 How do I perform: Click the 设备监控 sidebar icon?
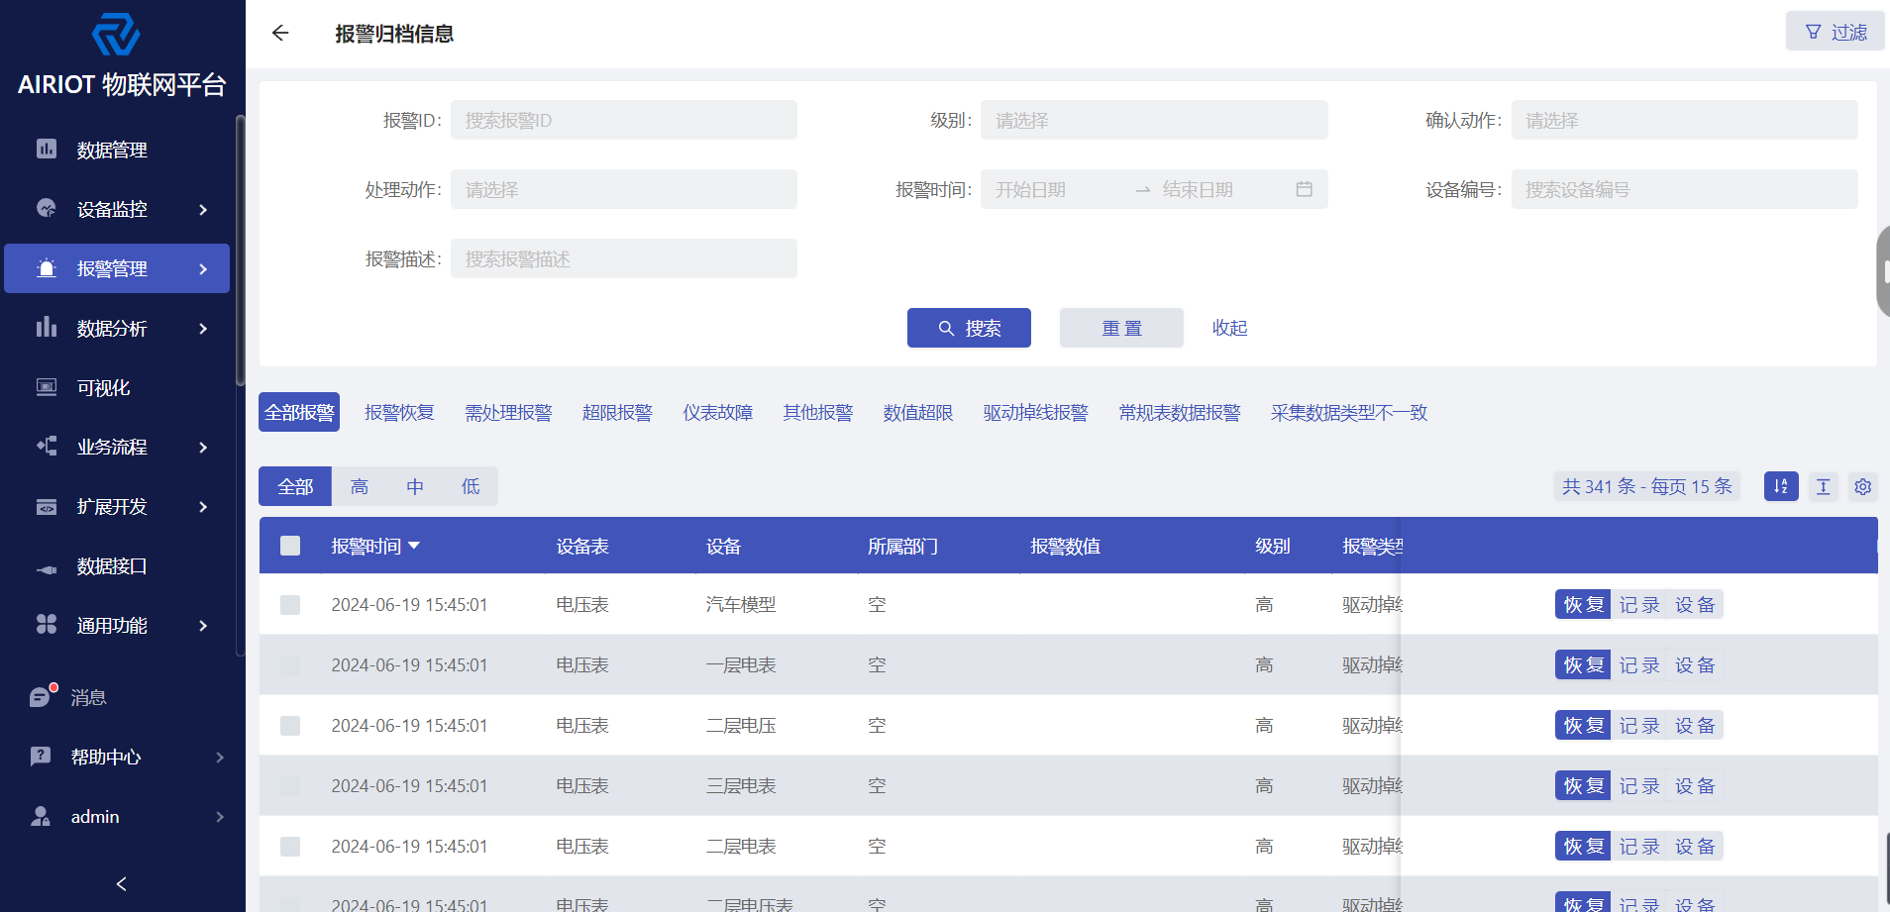pos(47,208)
